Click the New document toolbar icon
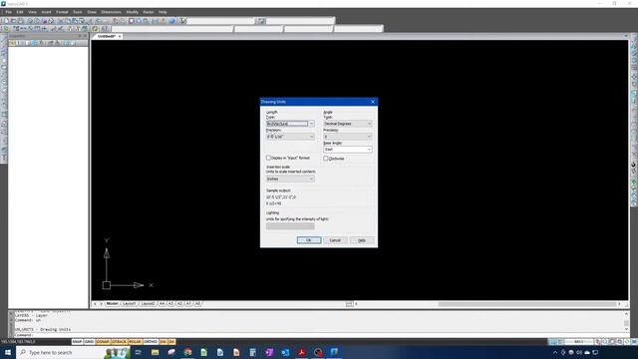Viewport: 638px width, 359px height. (6, 21)
